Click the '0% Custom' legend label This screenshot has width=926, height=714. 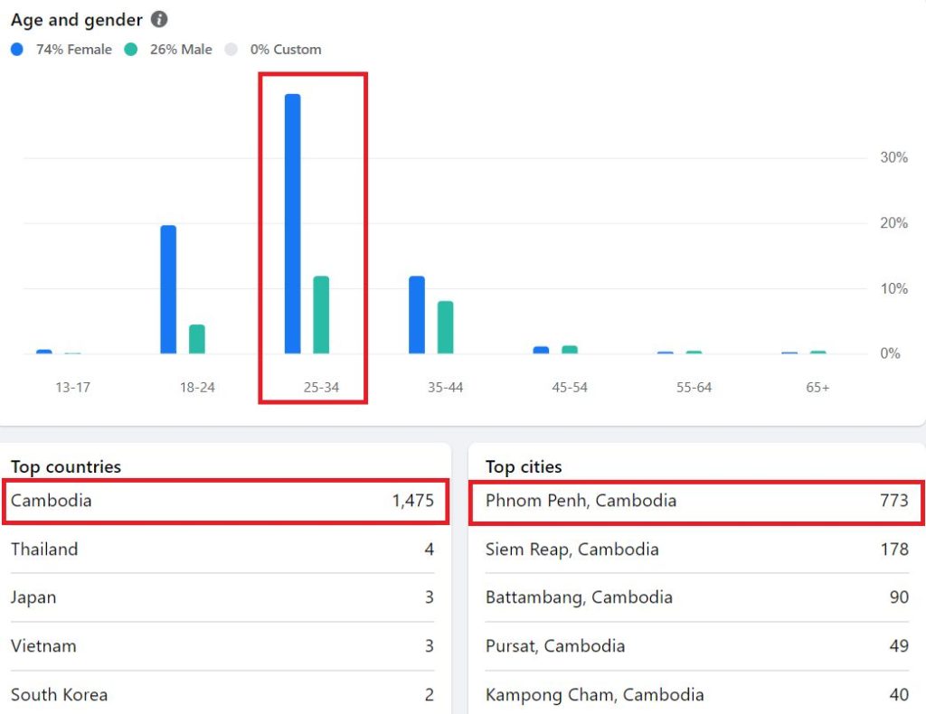pos(286,50)
